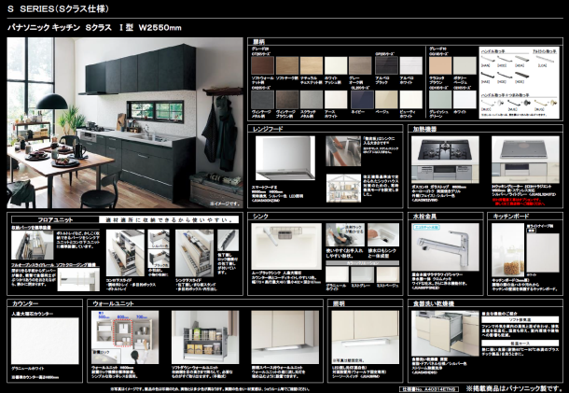Choose the Vintage Brown door swatch
The width and height of the screenshot is (569, 393).
coord(287,100)
